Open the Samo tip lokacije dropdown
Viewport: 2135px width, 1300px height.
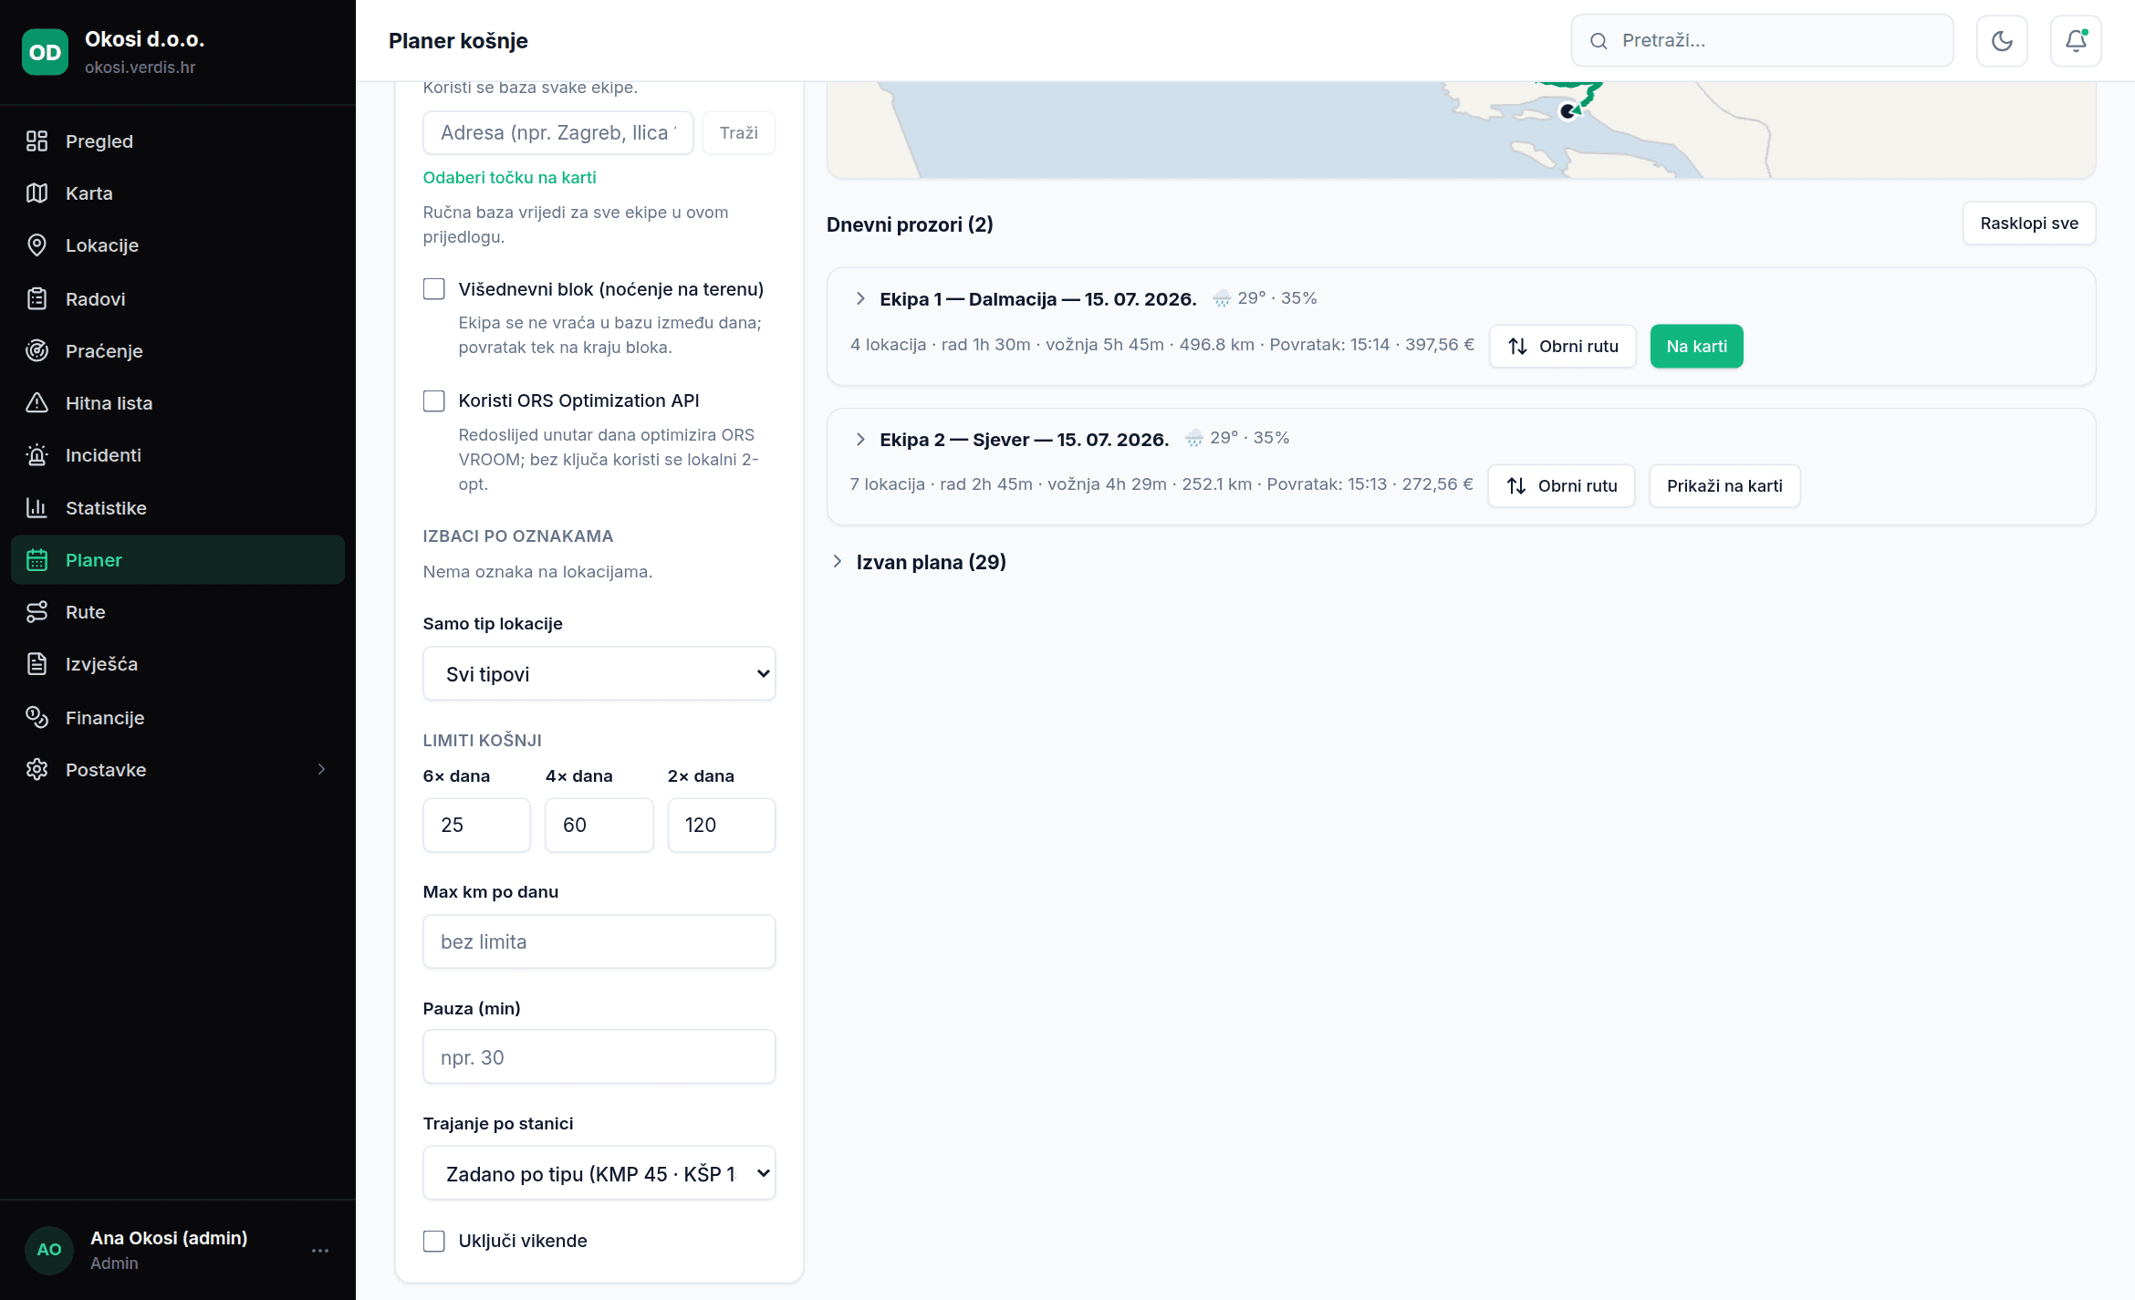click(x=599, y=673)
